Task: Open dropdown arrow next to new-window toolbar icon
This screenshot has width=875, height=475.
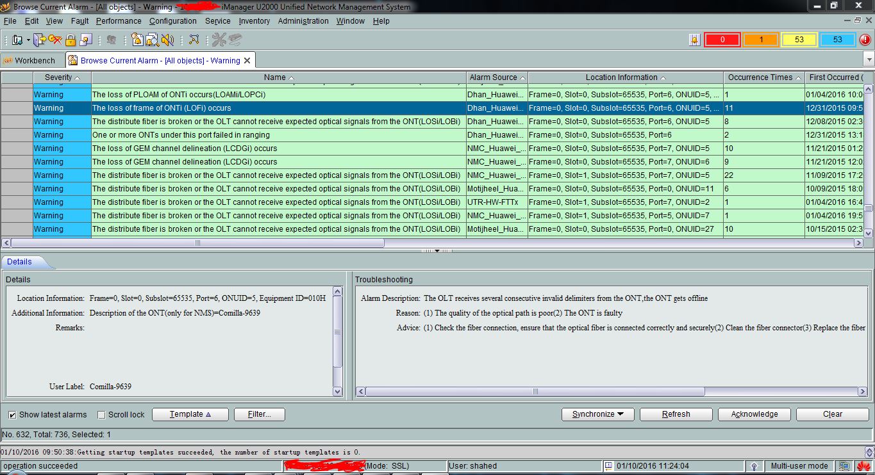Action: point(28,40)
